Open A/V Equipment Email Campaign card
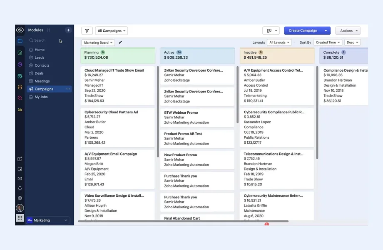Image resolution: width=383 pixels, height=250 pixels. click(x=117, y=169)
